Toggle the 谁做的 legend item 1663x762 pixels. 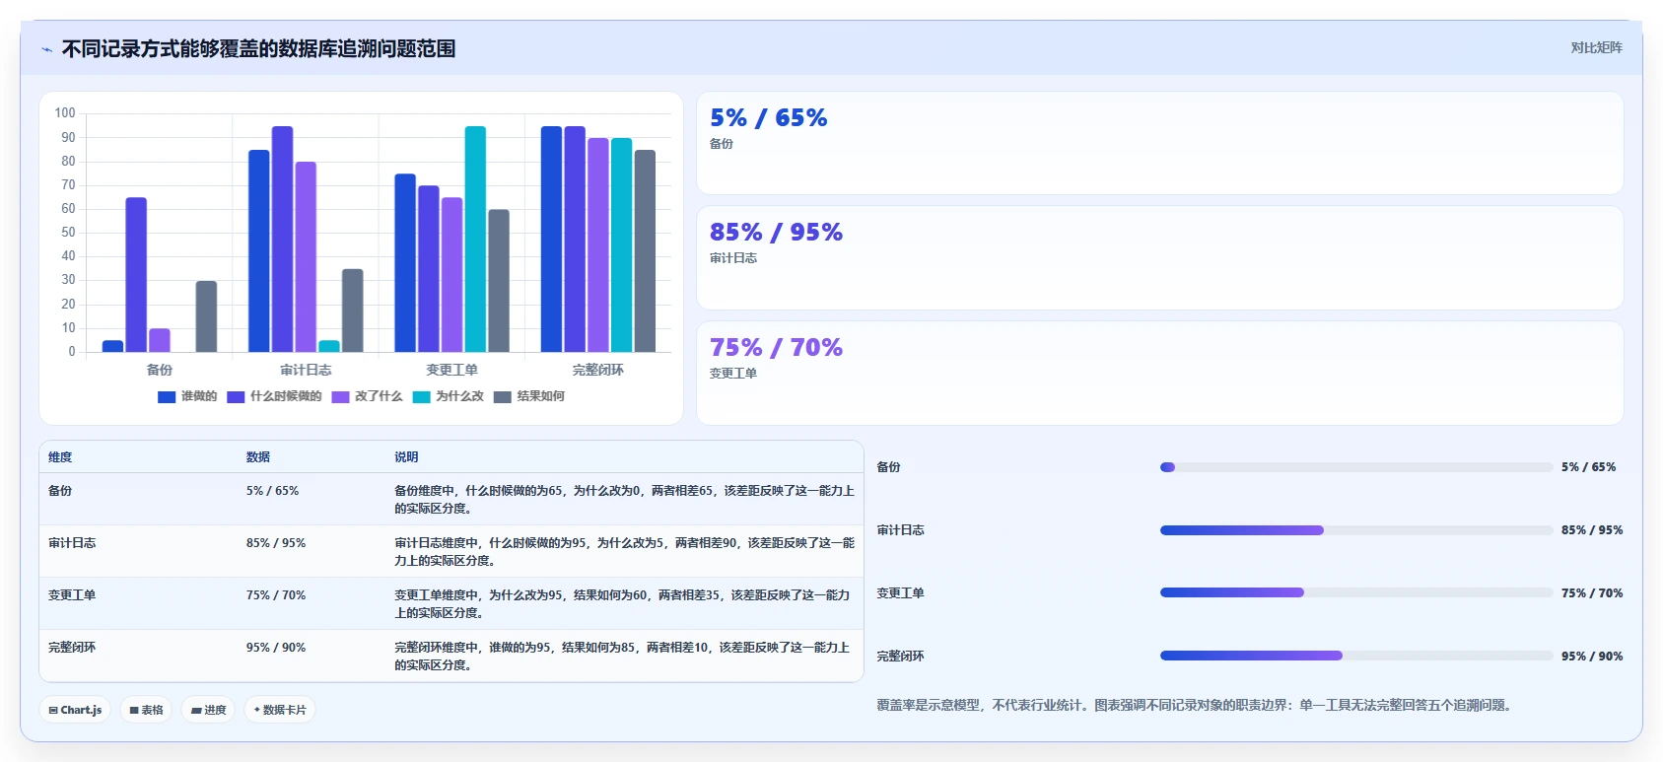187,396
